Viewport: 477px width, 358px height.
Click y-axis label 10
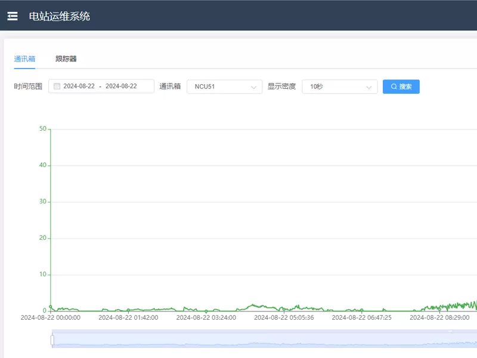click(x=43, y=274)
